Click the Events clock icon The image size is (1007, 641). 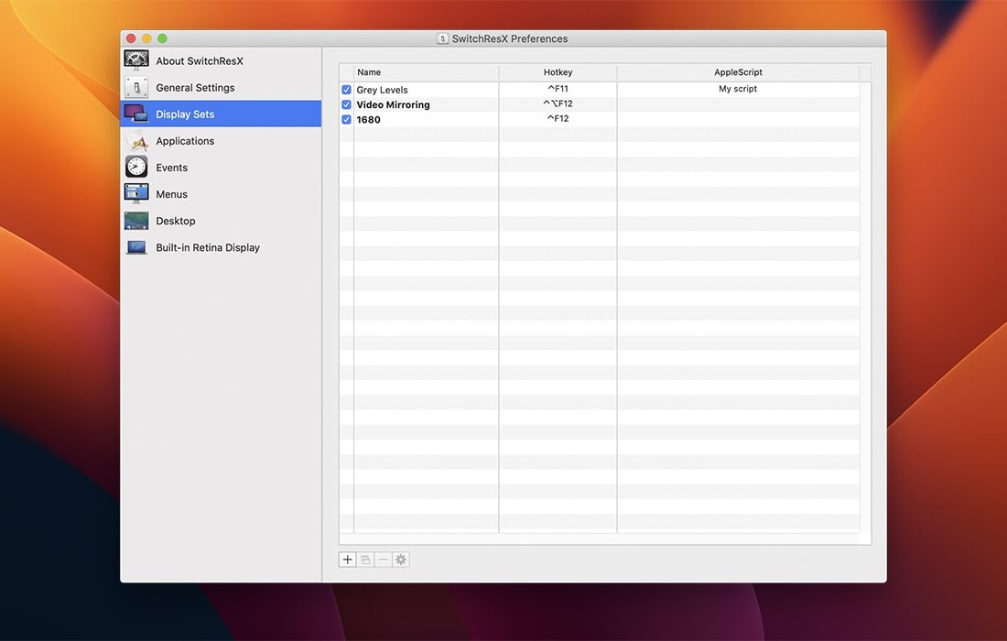[x=136, y=167]
